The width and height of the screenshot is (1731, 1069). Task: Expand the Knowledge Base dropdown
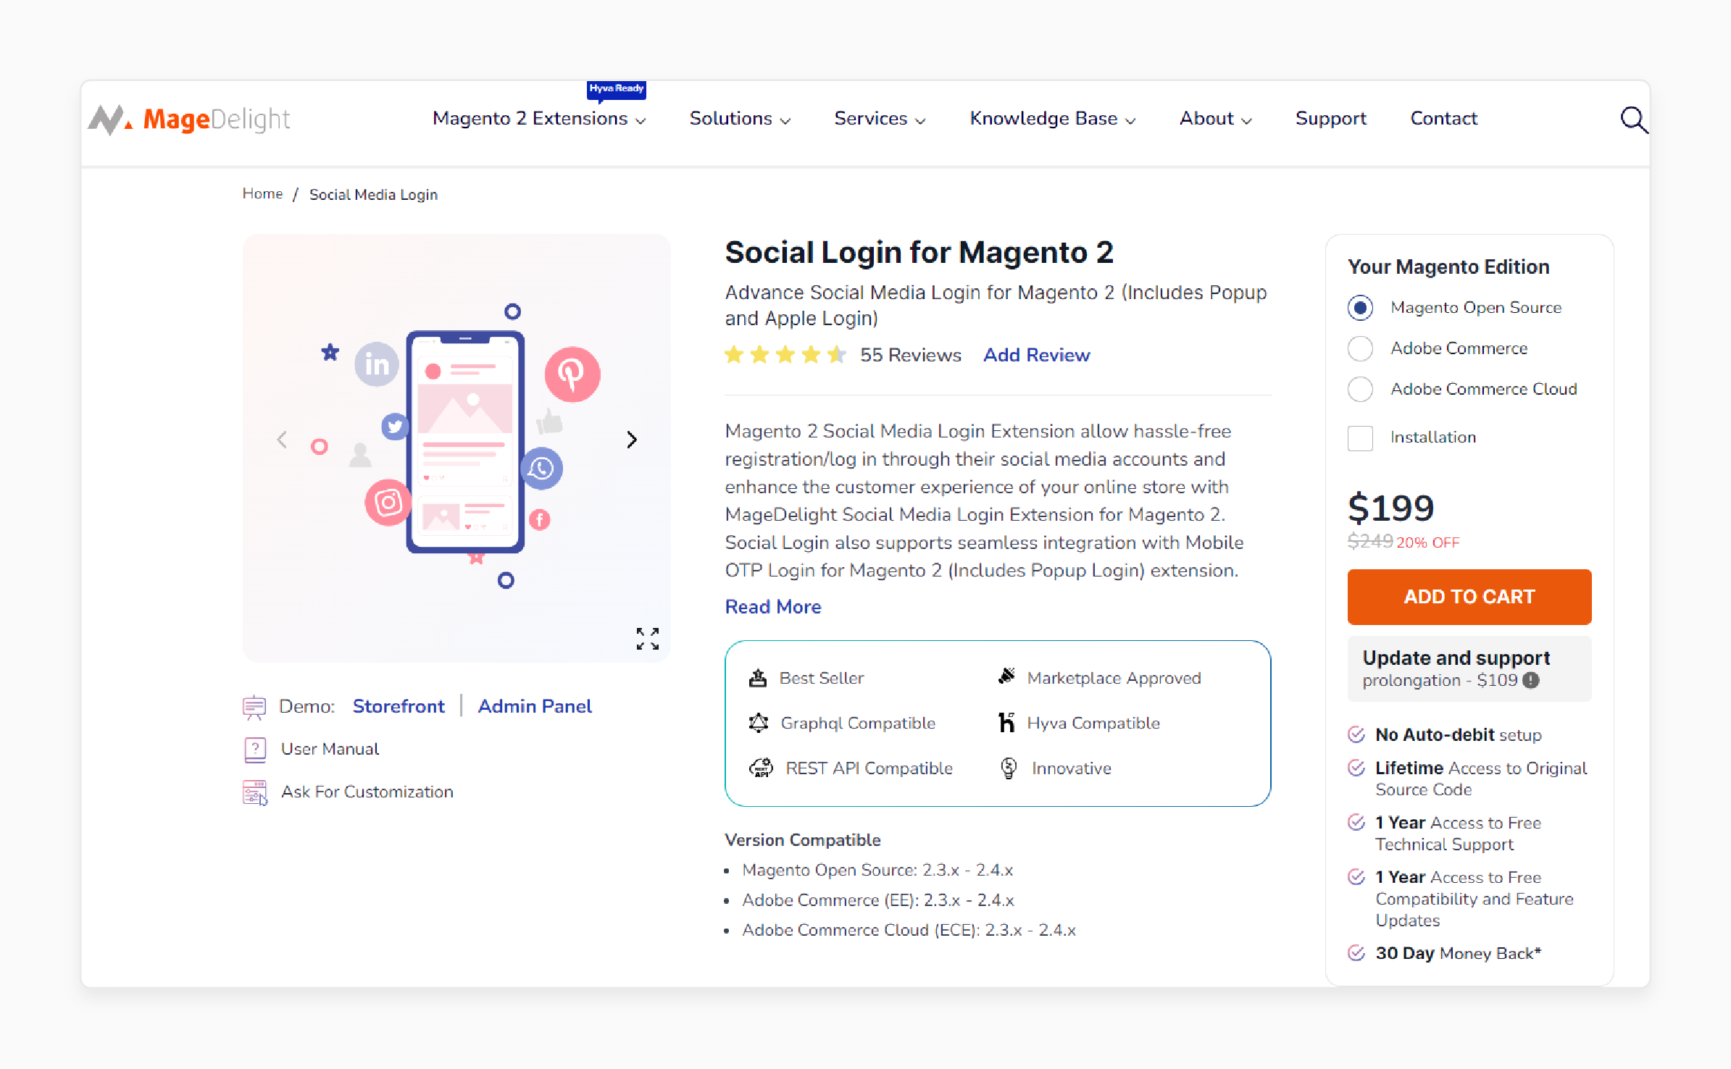[1053, 119]
